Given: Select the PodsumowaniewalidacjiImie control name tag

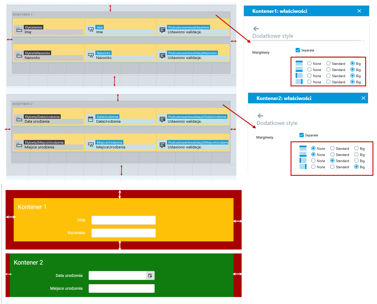Looking at the screenshot, I should (x=189, y=27).
